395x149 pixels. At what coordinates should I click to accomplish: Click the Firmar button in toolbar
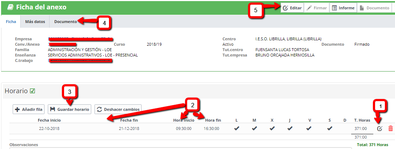click(x=317, y=8)
